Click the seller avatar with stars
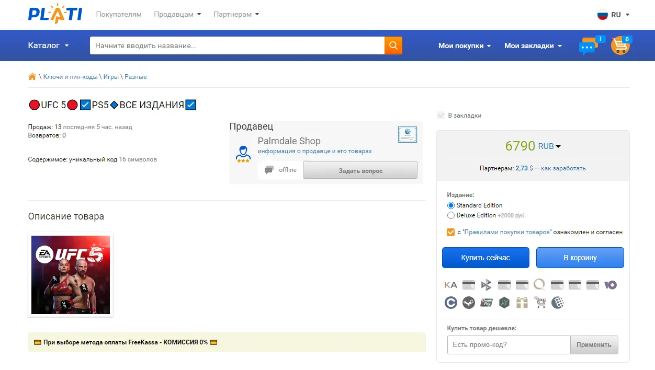This screenshot has height=370, width=655. [x=243, y=154]
